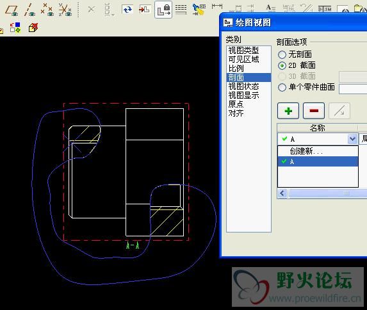Click the 名称 column header
The height and width of the screenshot is (310, 367).
tap(318, 128)
